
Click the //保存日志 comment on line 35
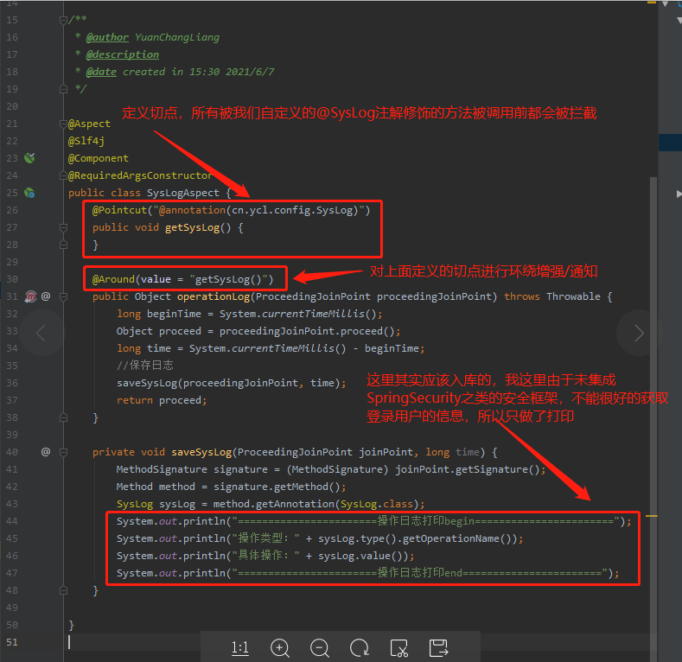(145, 366)
